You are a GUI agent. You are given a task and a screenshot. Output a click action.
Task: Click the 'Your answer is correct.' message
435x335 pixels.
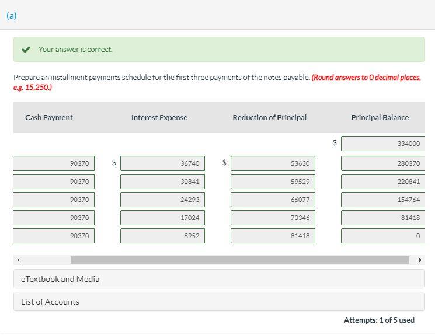click(x=75, y=50)
